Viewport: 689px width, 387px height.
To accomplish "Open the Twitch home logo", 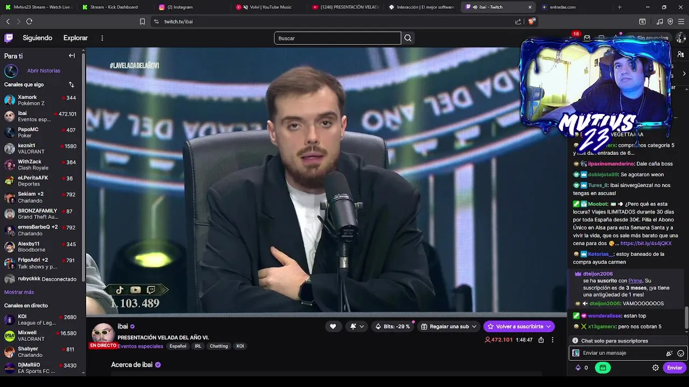I will point(9,38).
